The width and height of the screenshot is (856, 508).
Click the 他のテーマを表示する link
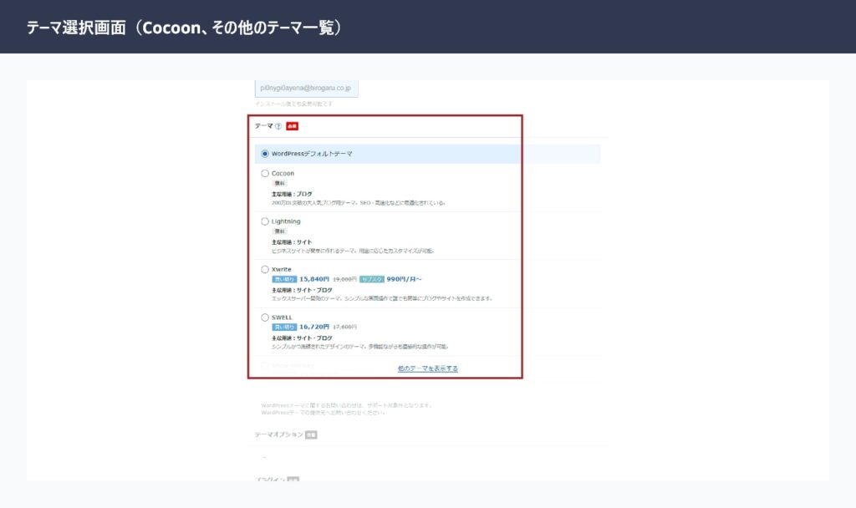[427, 368]
